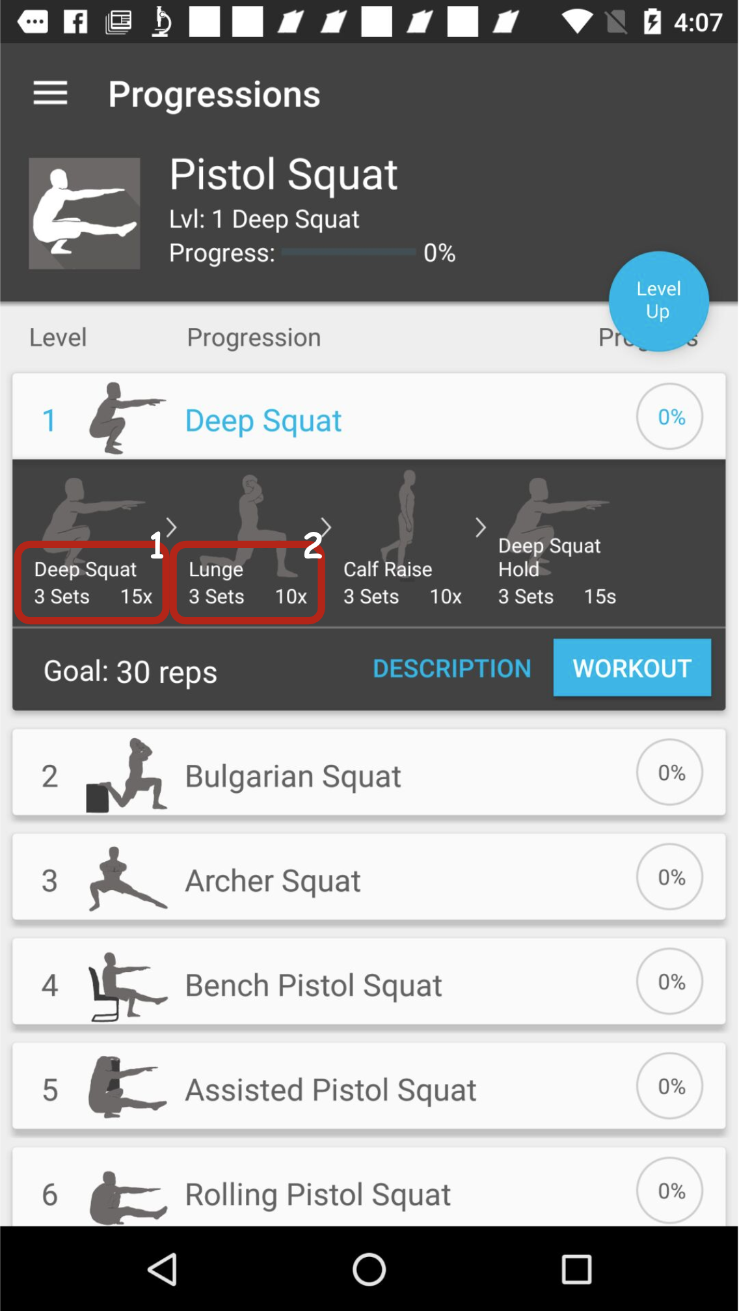This screenshot has height=1311, width=739.
Task: Open the hamburger navigation menu
Action: [50, 93]
